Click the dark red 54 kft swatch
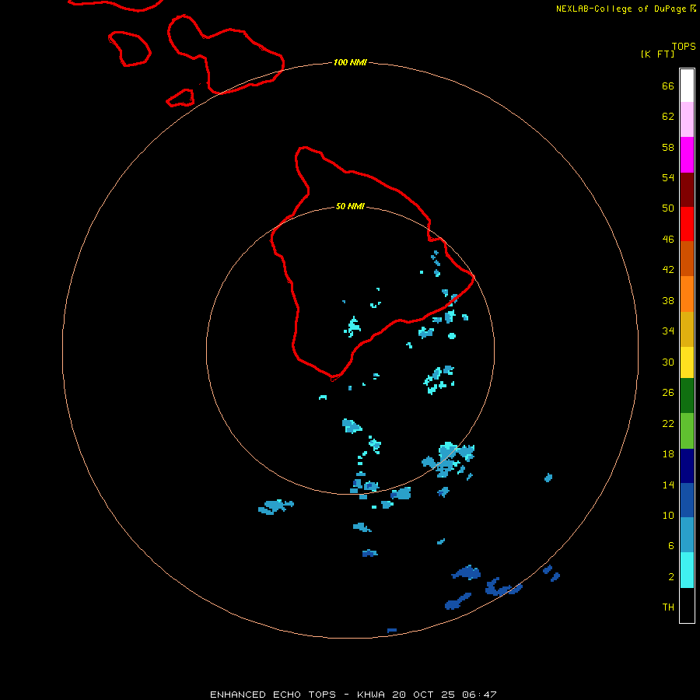This screenshot has height=700, width=700. point(687,189)
